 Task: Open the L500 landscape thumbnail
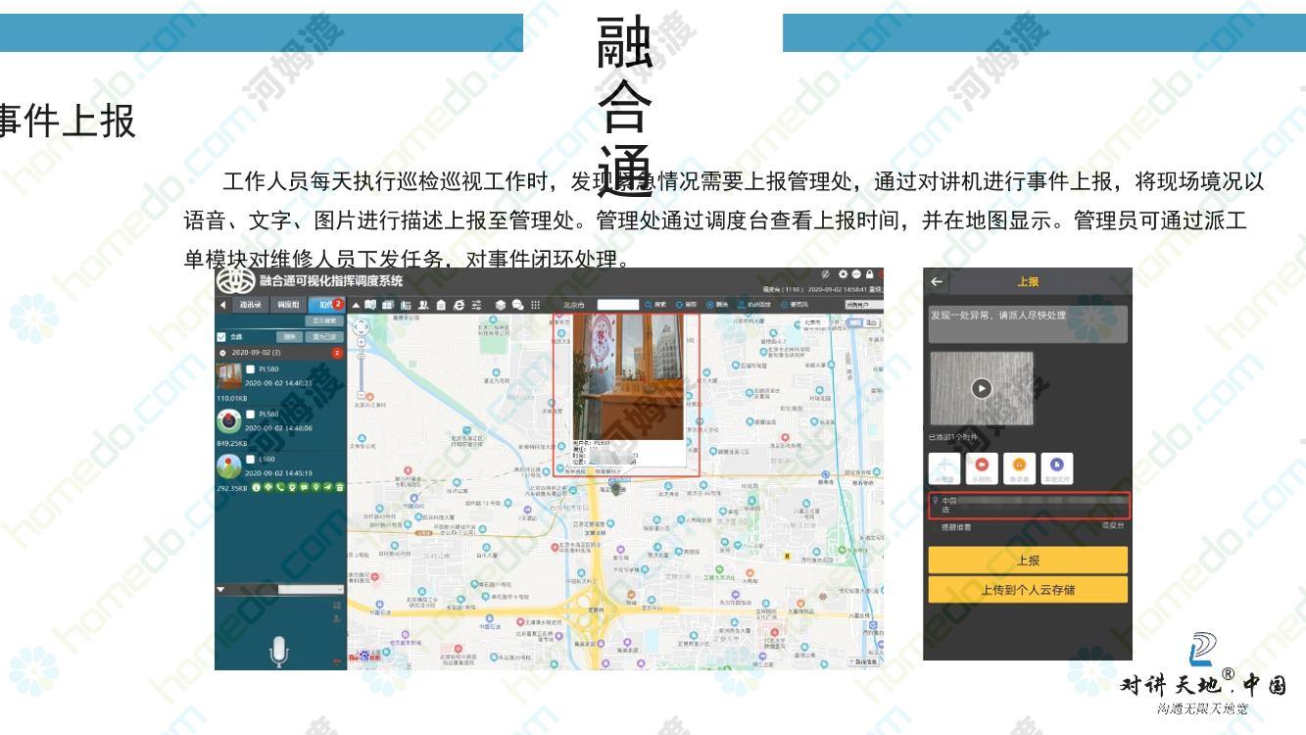click(x=229, y=466)
